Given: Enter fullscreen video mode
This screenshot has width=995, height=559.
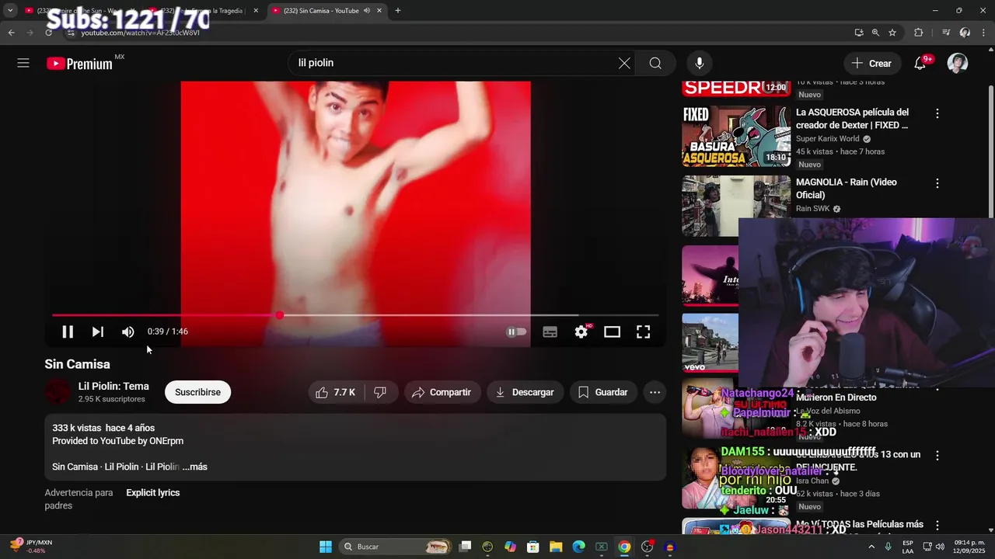Looking at the screenshot, I should point(643,332).
